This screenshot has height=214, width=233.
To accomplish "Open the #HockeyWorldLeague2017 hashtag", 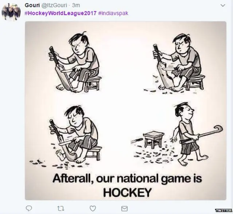I will 60,13.
